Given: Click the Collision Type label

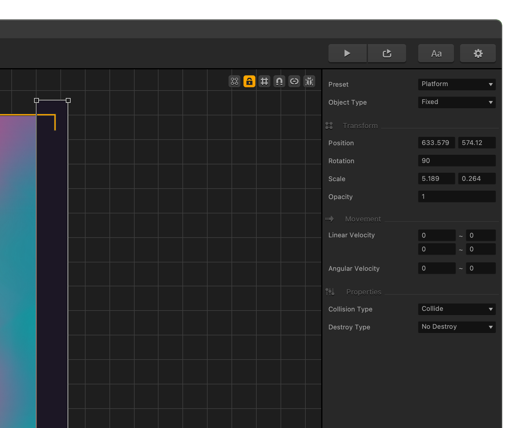Looking at the screenshot, I should [350, 309].
